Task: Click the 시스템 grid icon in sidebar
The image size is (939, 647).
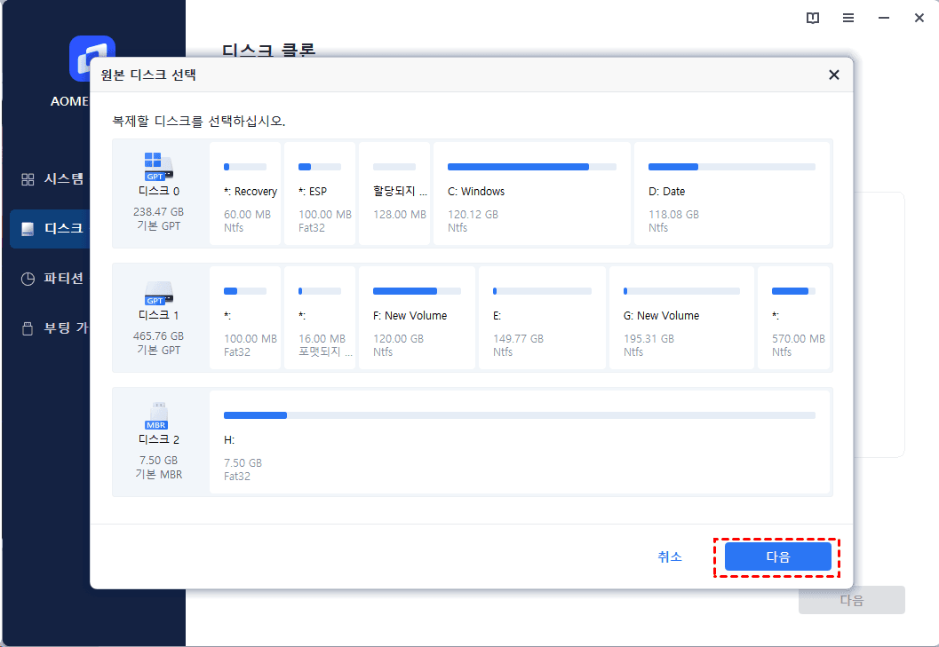Action: 28,179
